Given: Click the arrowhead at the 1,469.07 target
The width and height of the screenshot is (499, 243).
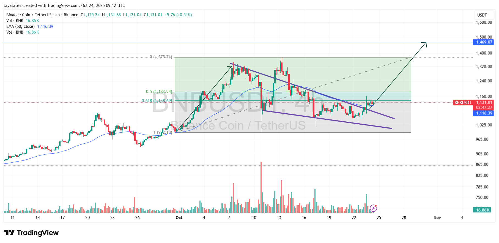Looking at the screenshot, I should coord(425,43).
